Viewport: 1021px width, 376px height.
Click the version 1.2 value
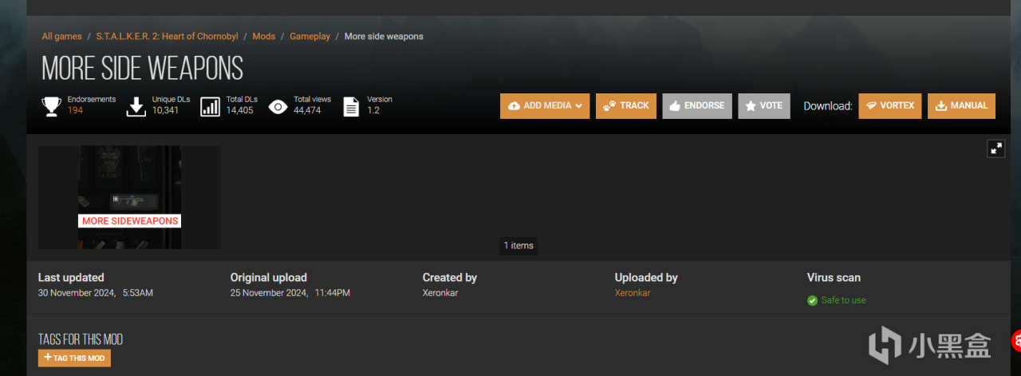coord(373,110)
